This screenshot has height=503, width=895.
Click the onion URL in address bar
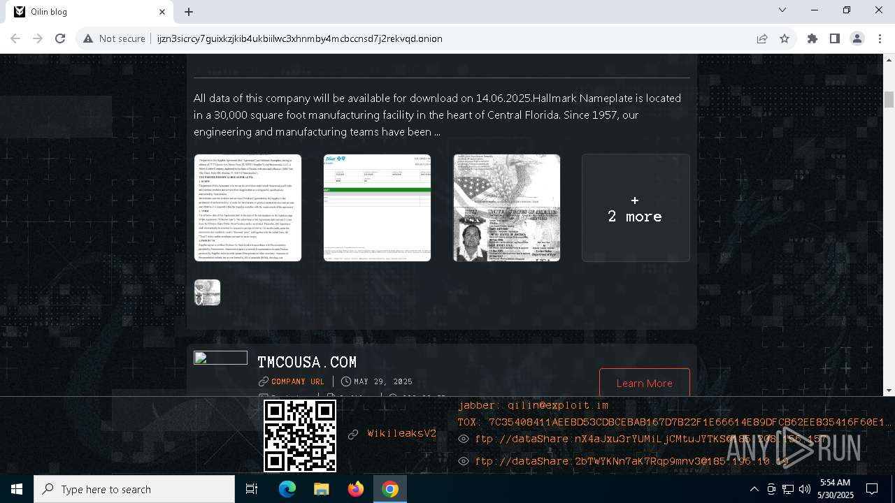[x=299, y=38]
